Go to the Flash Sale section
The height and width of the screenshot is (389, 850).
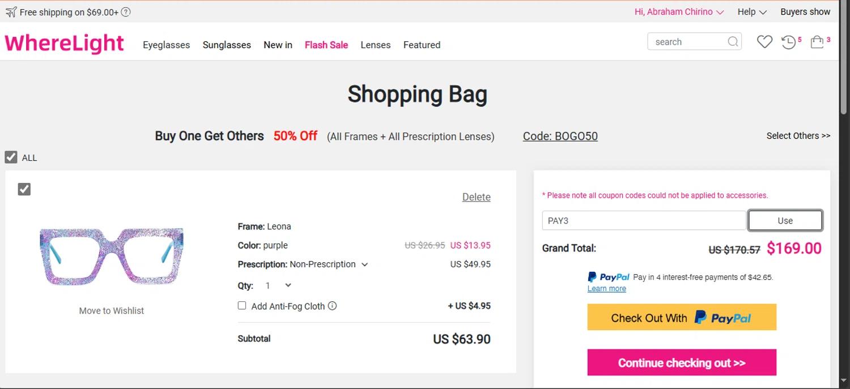coord(326,45)
